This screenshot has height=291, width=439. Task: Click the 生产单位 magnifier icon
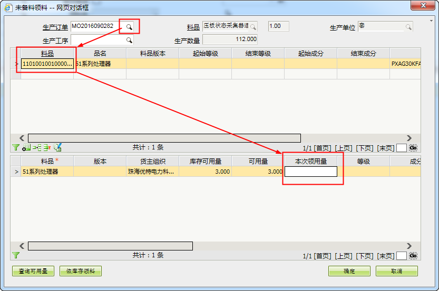408,27
